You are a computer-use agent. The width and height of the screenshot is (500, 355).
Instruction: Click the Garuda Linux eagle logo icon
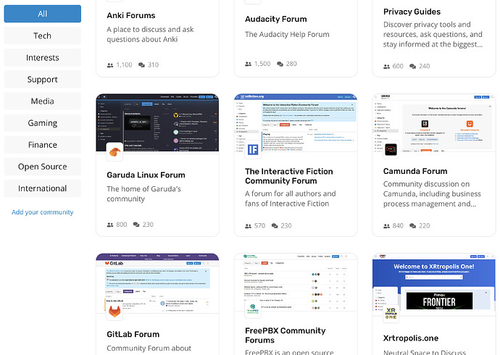click(114, 151)
